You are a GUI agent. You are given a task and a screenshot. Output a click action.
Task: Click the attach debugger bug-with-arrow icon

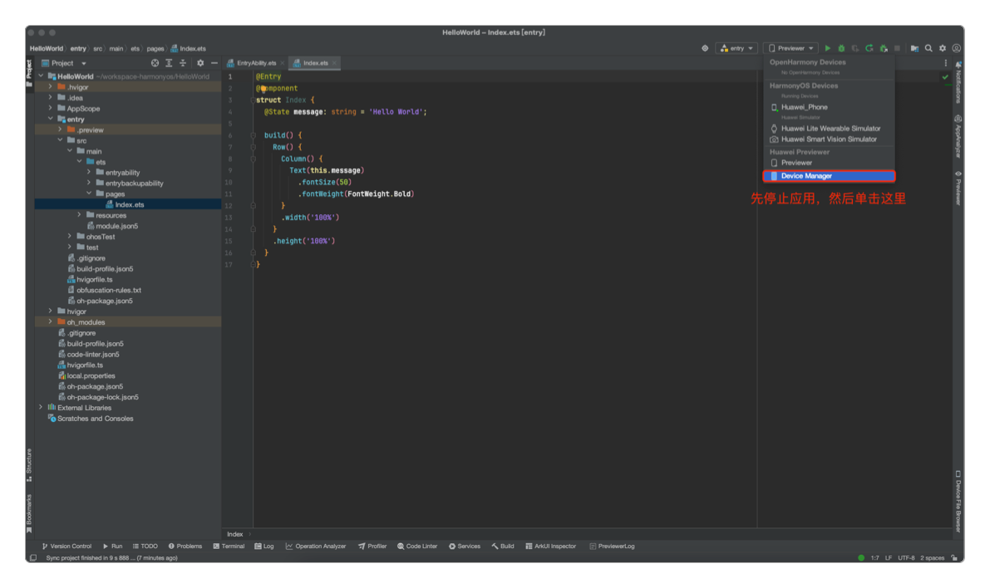884,48
